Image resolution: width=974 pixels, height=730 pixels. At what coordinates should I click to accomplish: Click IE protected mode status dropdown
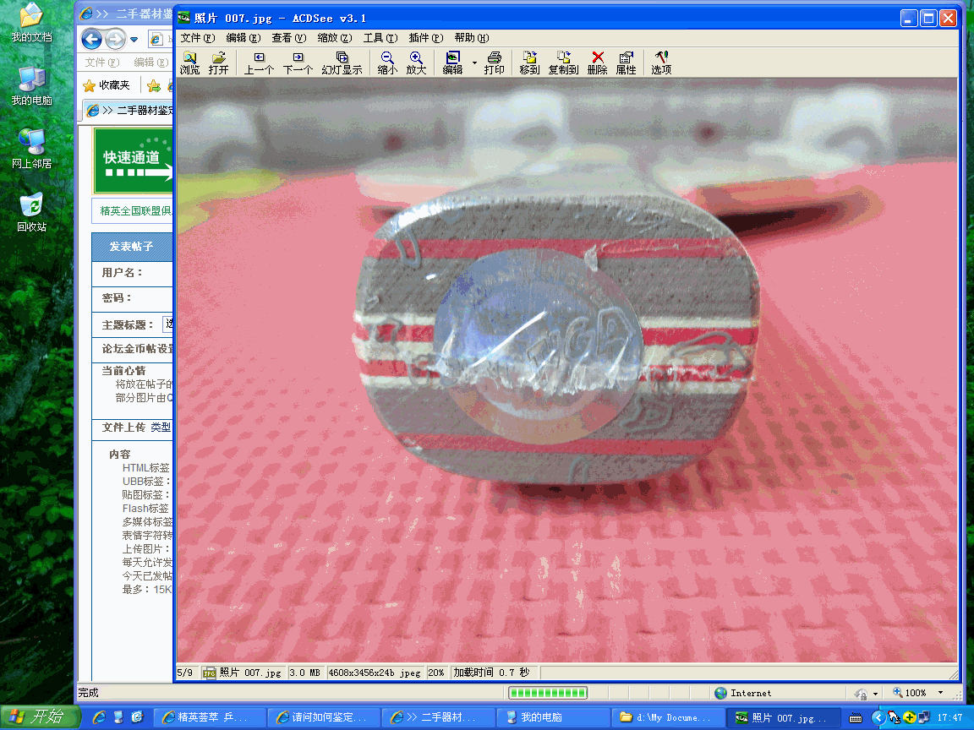coord(875,694)
